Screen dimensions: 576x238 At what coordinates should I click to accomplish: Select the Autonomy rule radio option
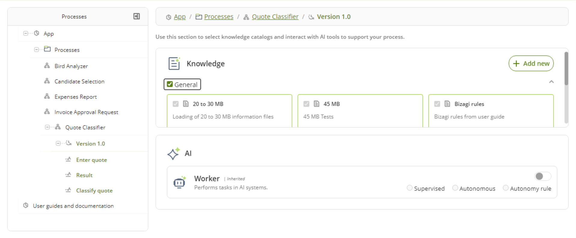click(506, 188)
